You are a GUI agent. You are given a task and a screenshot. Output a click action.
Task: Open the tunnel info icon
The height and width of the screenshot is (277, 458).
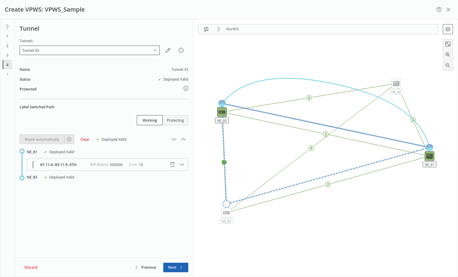pyautogui.click(x=181, y=51)
